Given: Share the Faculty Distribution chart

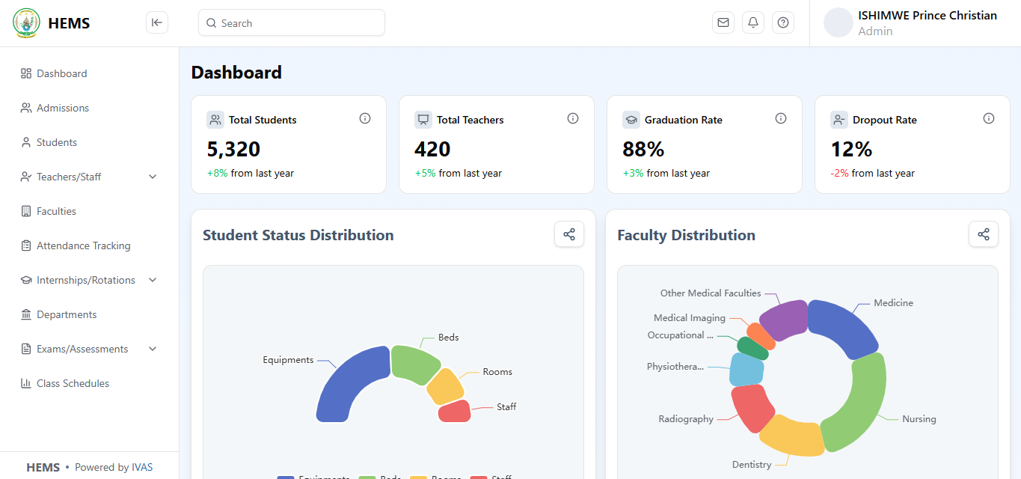Looking at the screenshot, I should coord(984,234).
